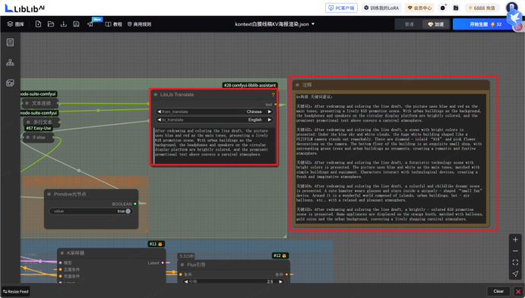Click the BOOLEAN output port of Primitive node
525x298 pixels.
tap(135, 204)
